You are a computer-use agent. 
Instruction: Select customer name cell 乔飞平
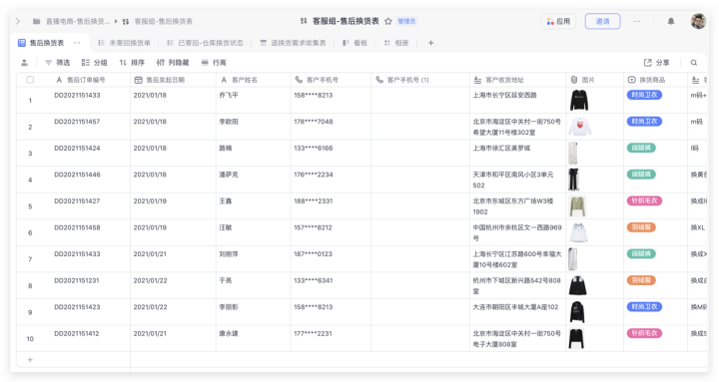[x=253, y=100]
